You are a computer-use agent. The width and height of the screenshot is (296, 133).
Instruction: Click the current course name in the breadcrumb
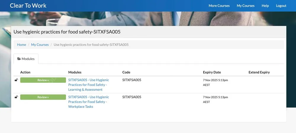pos(91,45)
